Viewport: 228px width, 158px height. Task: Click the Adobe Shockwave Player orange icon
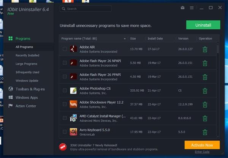[x=73, y=104]
